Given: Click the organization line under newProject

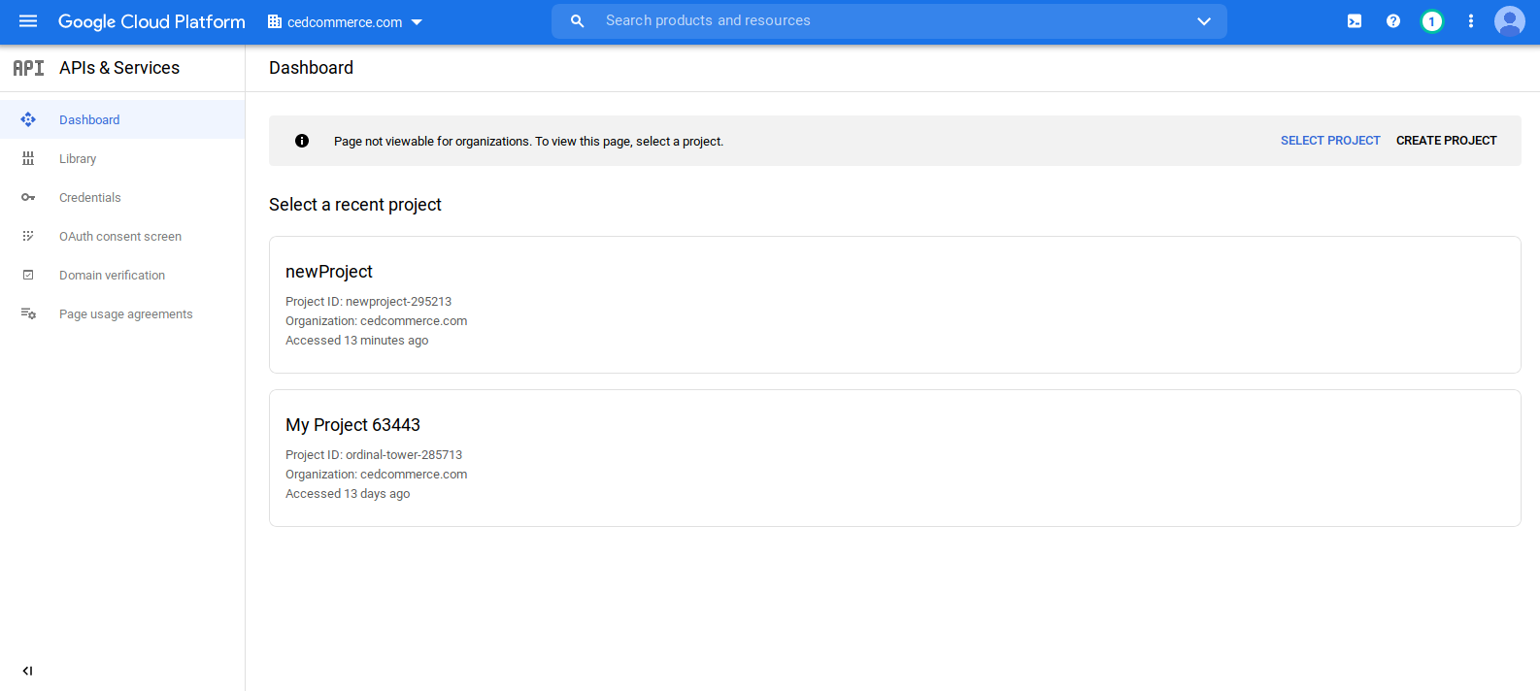Looking at the screenshot, I should (x=376, y=321).
